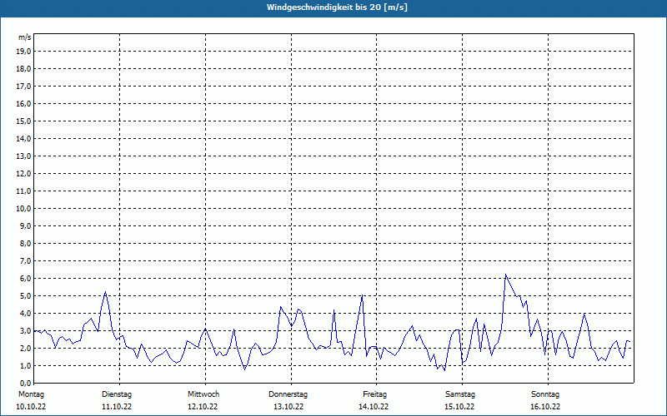Select the 8,0 axis value
The image size is (667, 416).
tap(25, 243)
